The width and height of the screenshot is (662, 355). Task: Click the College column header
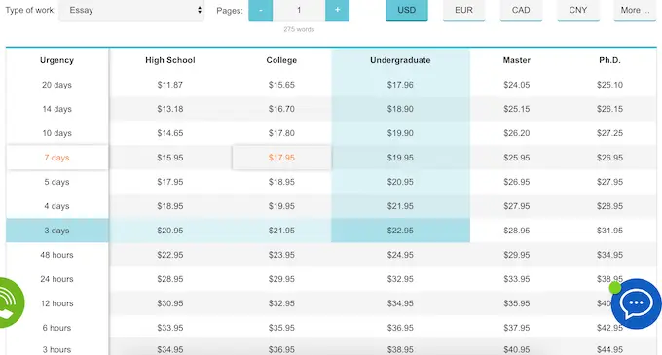point(281,60)
